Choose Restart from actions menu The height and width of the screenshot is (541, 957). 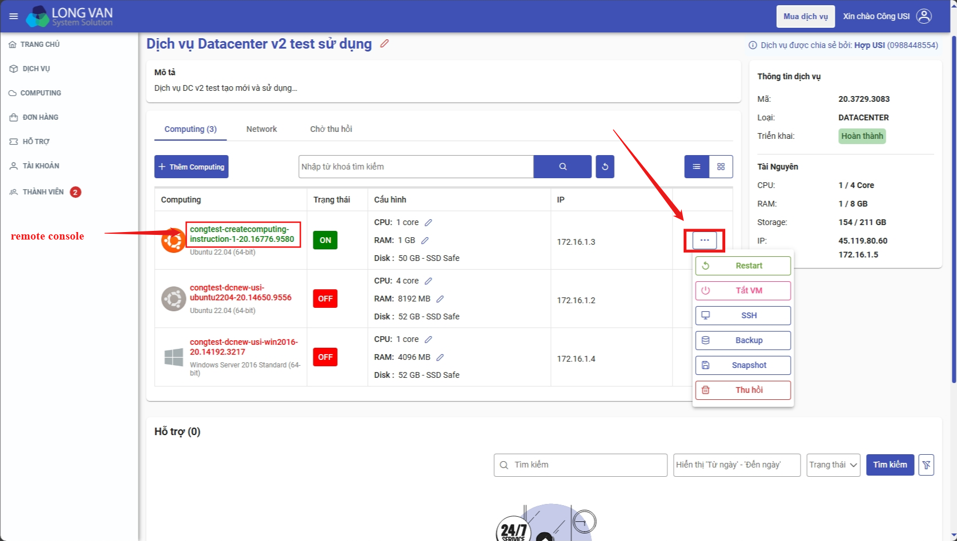click(743, 266)
